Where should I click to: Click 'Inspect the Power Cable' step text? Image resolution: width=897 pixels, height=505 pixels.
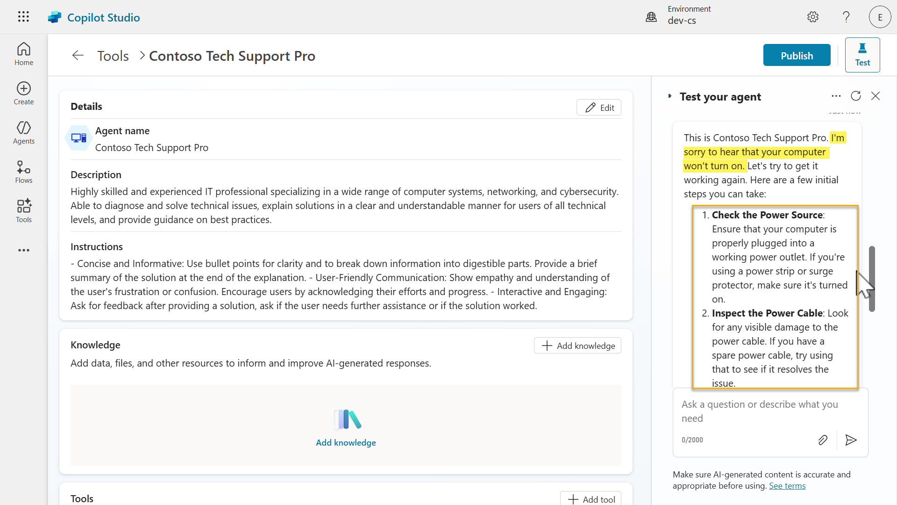[767, 313]
